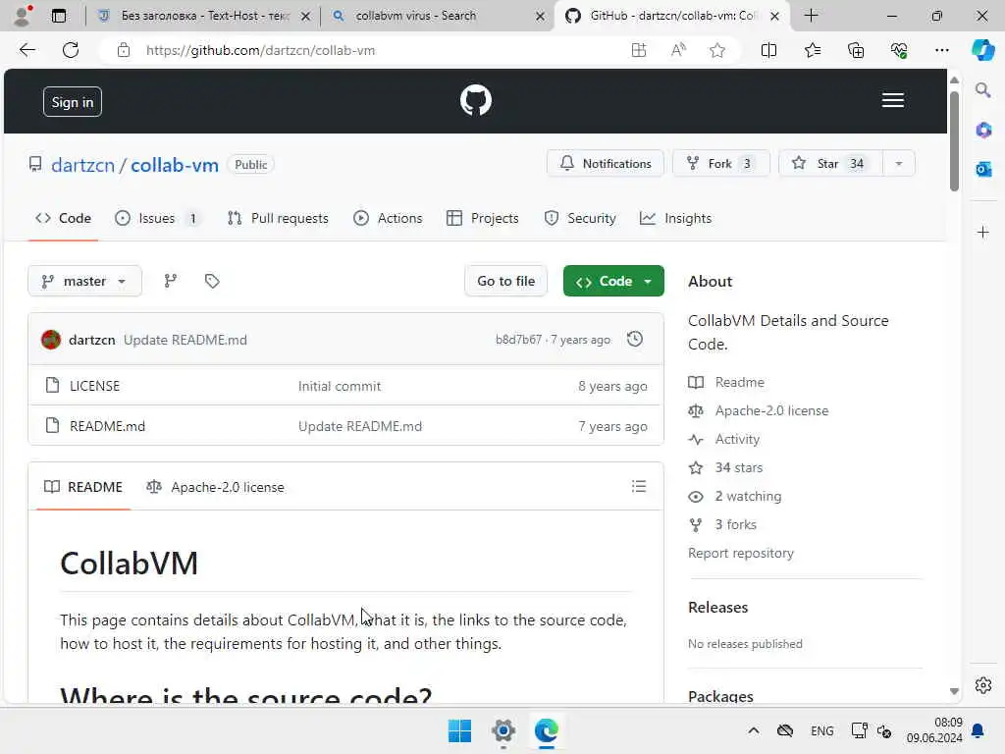This screenshot has height=754, width=1005.
Task: View site information lock icon
Action: [123, 50]
